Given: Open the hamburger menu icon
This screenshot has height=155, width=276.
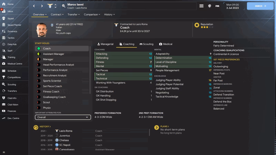Looking at the screenshot, I should pos(201,6).
